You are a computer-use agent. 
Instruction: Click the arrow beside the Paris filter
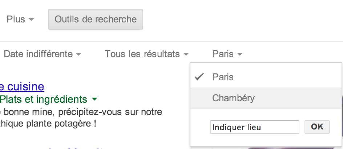[x=240, y=54]
